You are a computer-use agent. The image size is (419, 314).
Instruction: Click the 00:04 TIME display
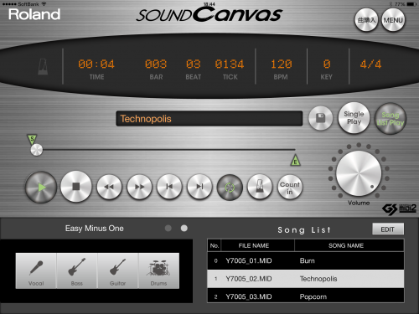[x=96, y=64]
